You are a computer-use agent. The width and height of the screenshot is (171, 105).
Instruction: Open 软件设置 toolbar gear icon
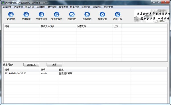[x=102, y=16]
